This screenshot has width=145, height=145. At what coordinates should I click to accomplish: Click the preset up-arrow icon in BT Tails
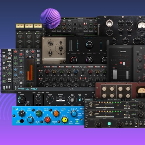pyautogui.click(x=73, y=89)
